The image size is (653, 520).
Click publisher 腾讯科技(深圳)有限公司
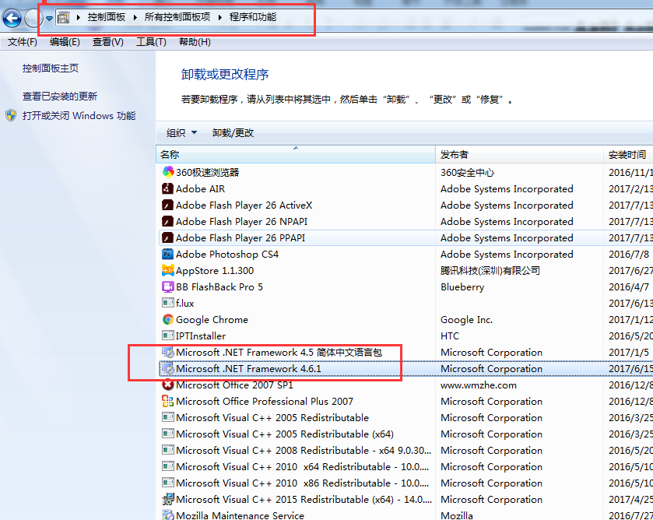(490, 270)
